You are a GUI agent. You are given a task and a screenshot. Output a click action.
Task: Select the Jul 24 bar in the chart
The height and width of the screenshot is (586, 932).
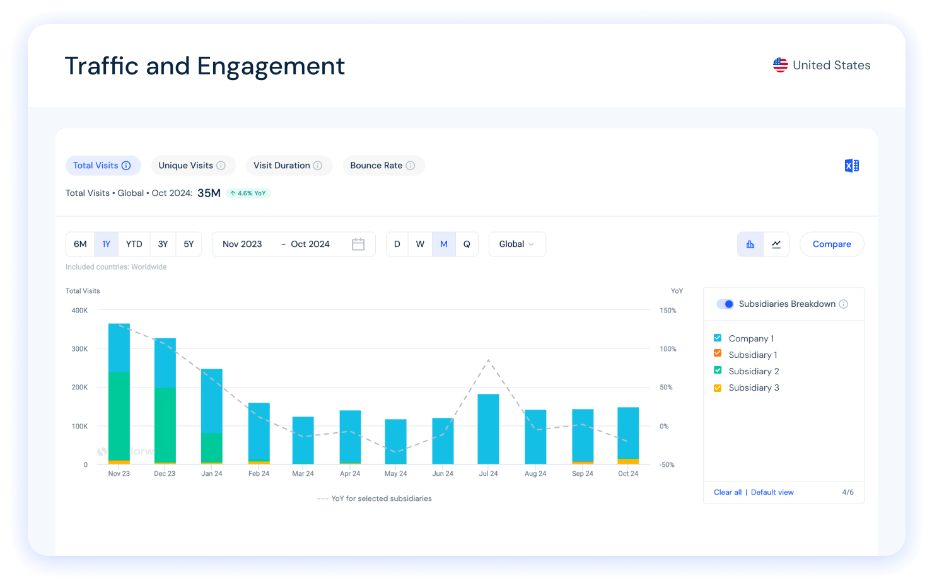coord(489,428)
